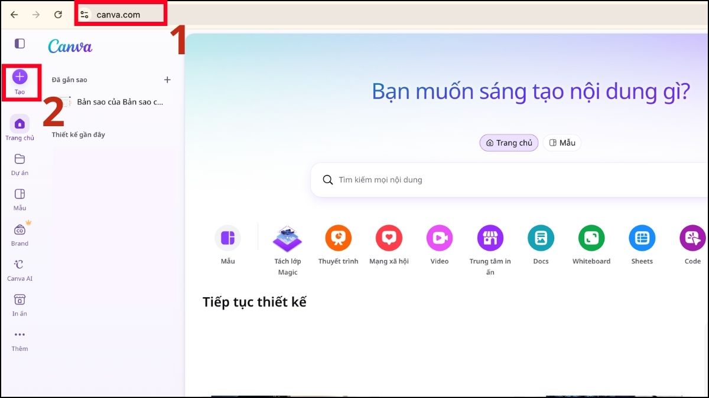Open In ấn print shop in the sidebar
The width and height of the screenshot is (709, 398).
[20, 305]
